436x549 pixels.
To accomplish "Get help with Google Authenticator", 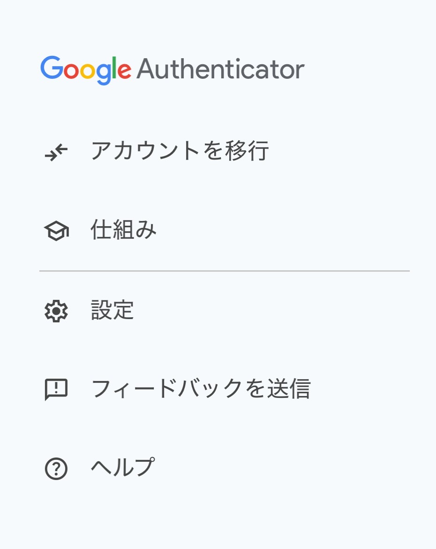I will tap(122, 468).
